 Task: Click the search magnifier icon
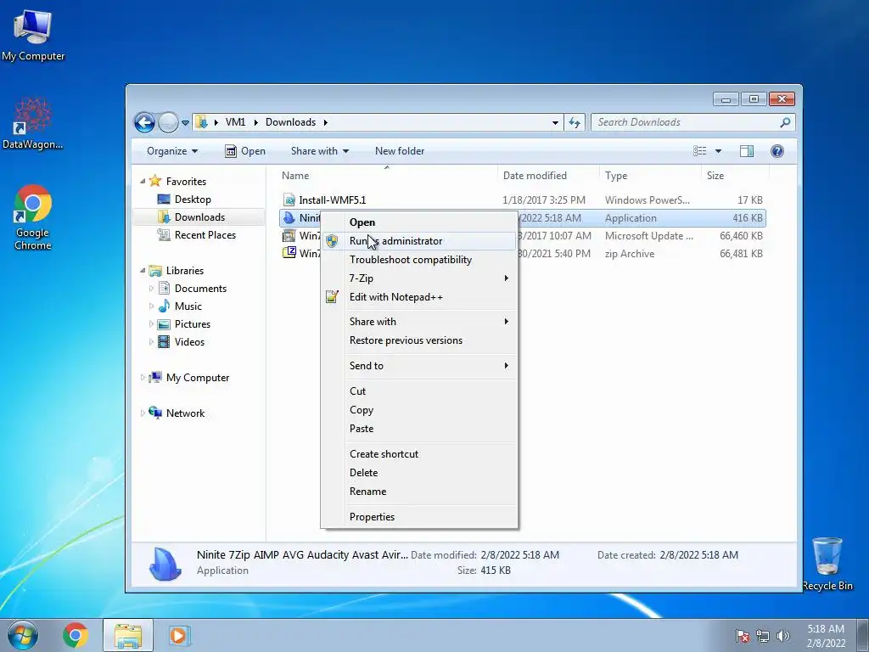pyautogui.click(x=785, y=122)
